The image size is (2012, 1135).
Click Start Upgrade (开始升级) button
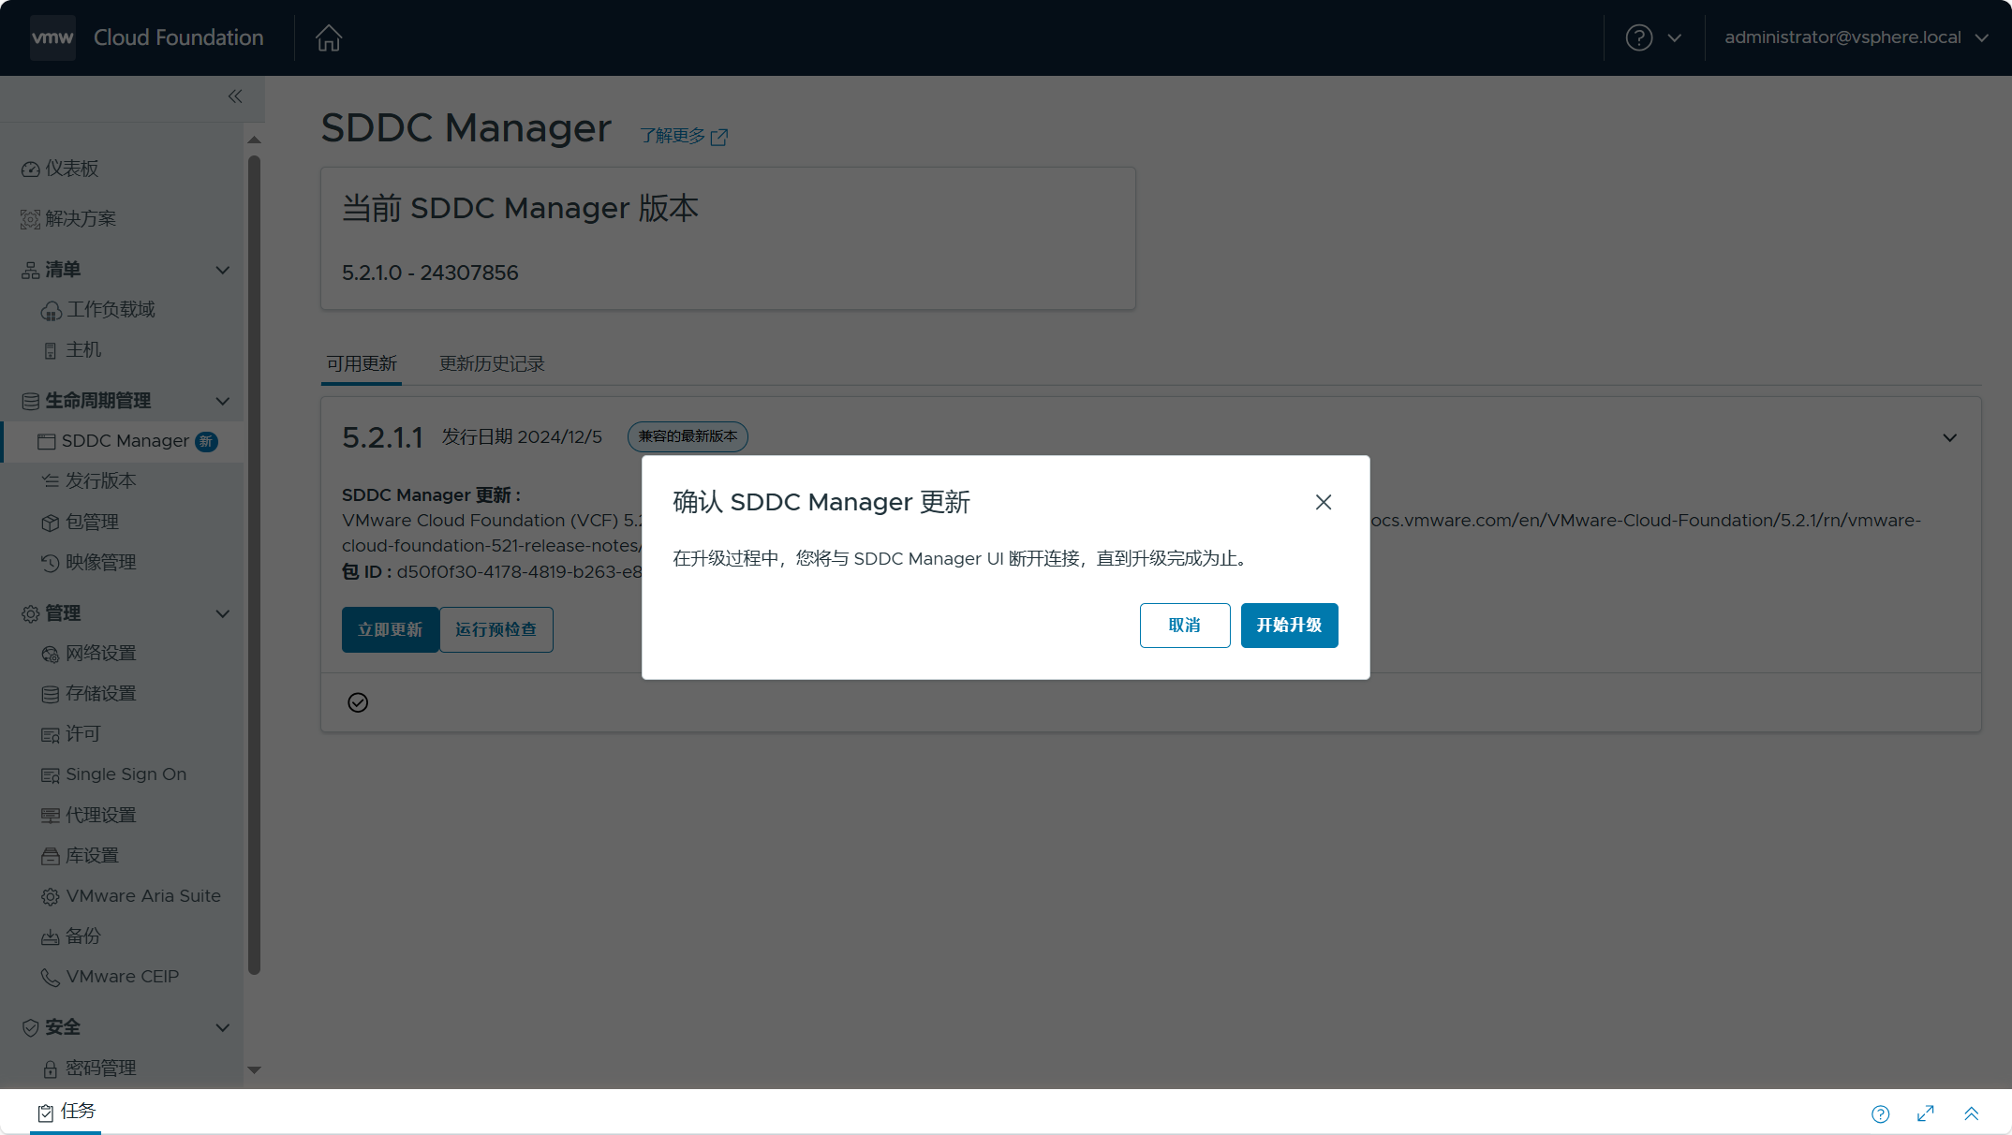1290,626
